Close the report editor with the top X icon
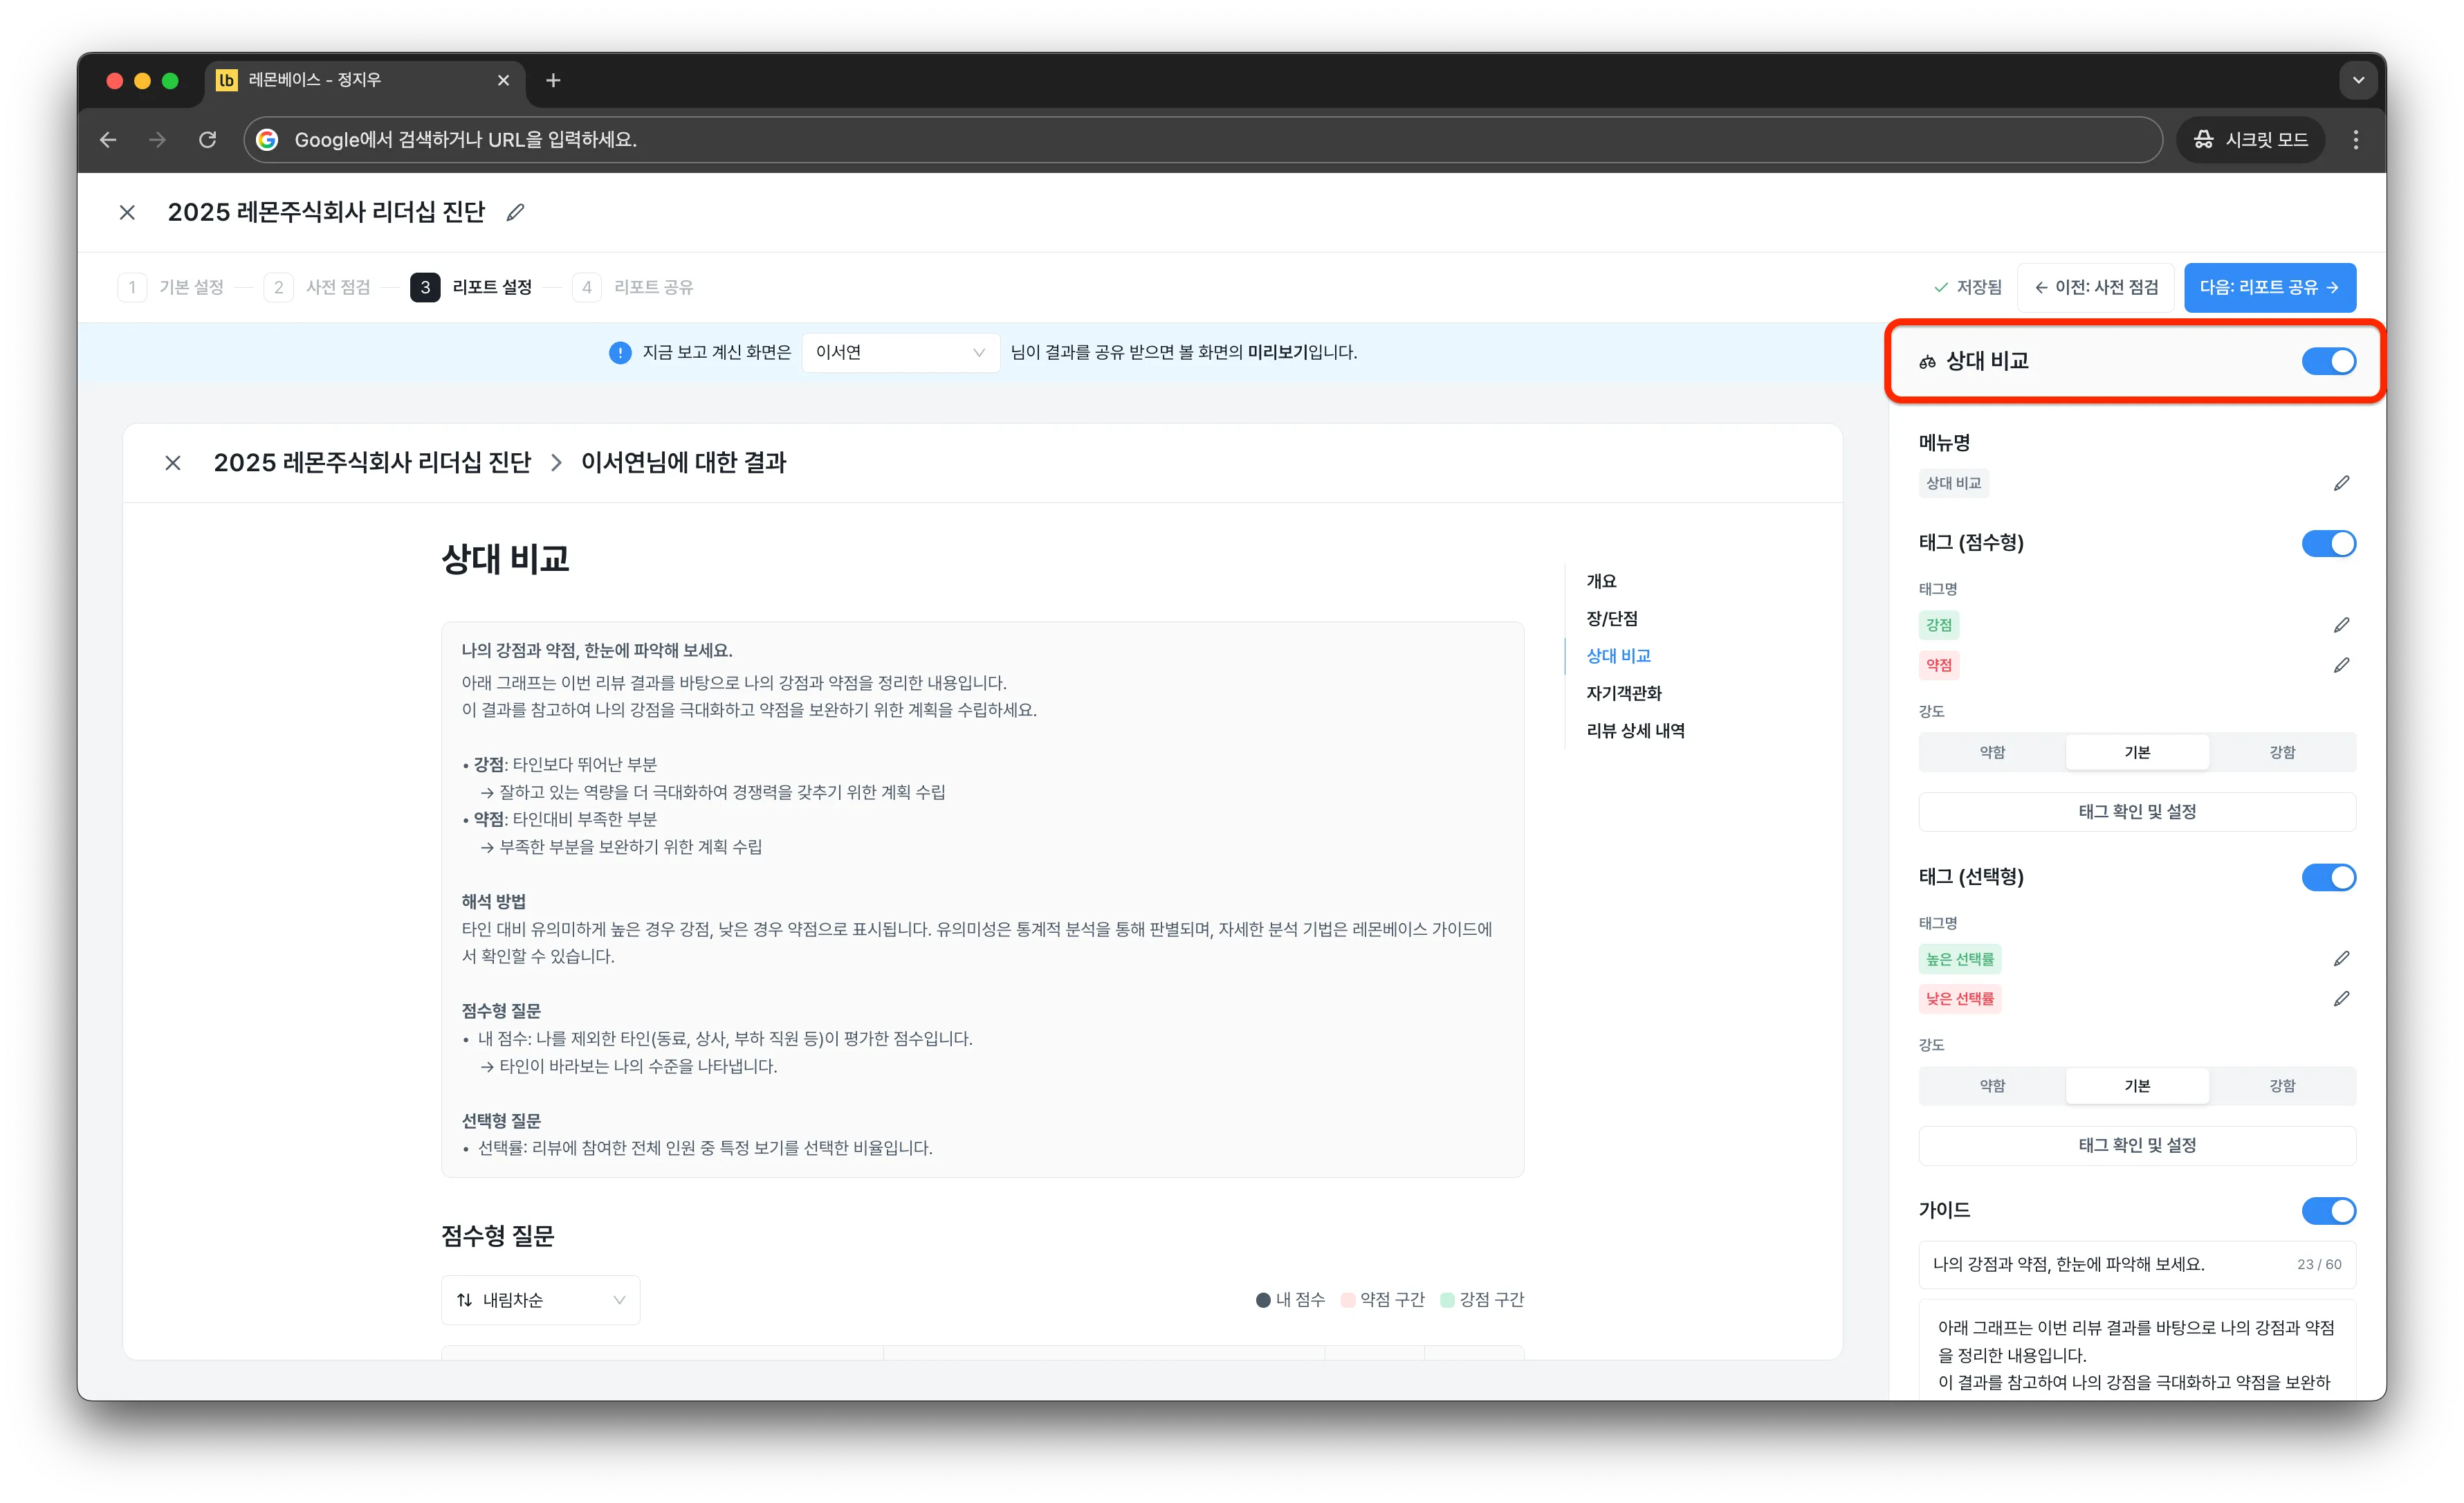The height and width of the screenshot is (1503, 2464). pos(127,212)
